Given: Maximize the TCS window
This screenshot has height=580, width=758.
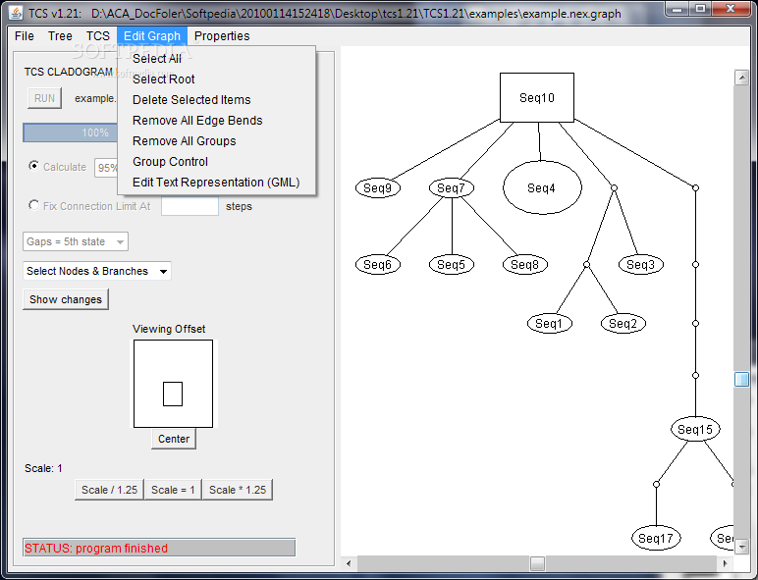Looking at the screenshot, I should click(699, 9).
